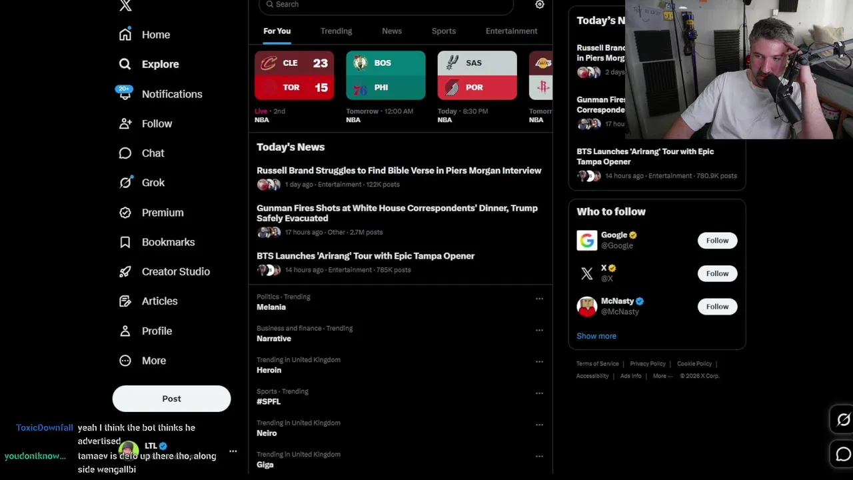This screenshot has width=853, height=480.
Task: Open Ads info footer link
Action: click(x=630, y=376)
